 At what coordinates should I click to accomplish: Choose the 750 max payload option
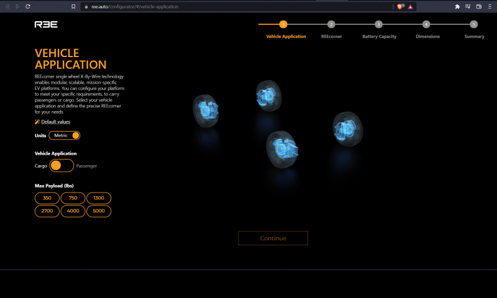point(73,198)
